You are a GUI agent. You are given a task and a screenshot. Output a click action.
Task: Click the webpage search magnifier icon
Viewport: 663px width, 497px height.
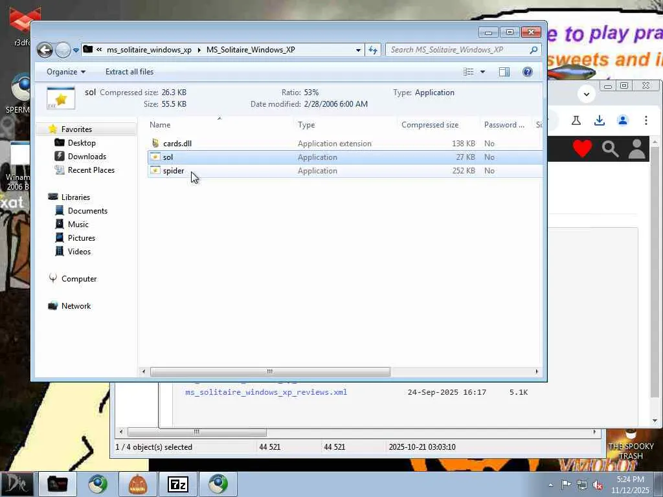pyautogui.click(x=610, y=149)
